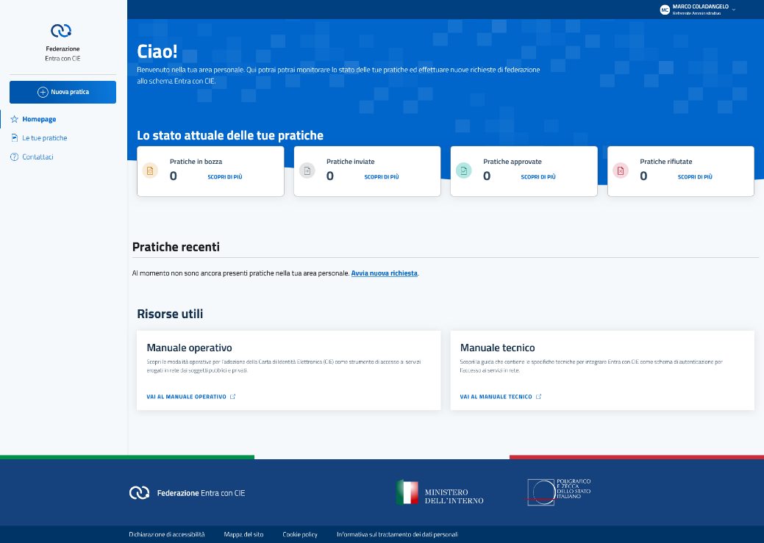Image resolution: width=764 pixels, height=543 pixels.
Task: Click the external link icon after Manuale operativo
Action: coord(233,397)
